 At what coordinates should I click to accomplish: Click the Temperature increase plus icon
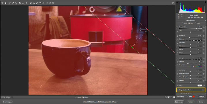[x=204, y=27]
